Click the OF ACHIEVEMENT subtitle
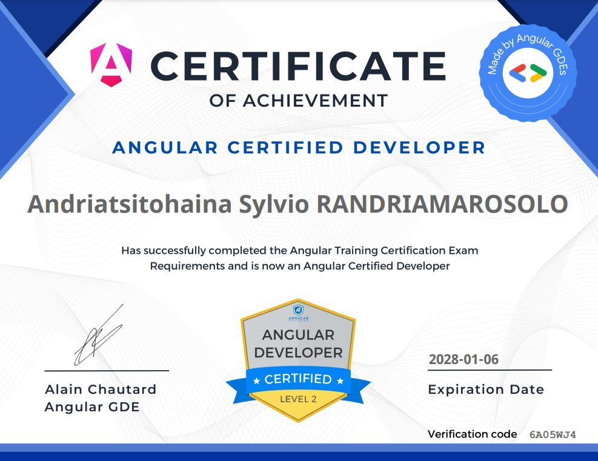Viewport: 598px width, 461px height. (x=299, y=101)
